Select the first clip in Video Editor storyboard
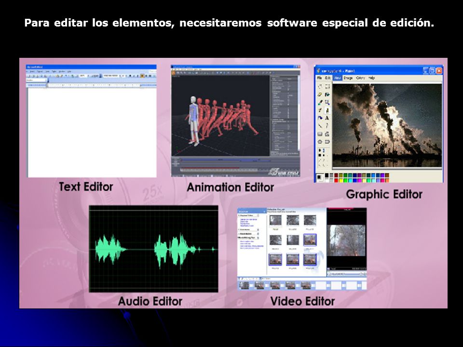The image size is (463, 347). pyautogui.click(x=244, y=285)
